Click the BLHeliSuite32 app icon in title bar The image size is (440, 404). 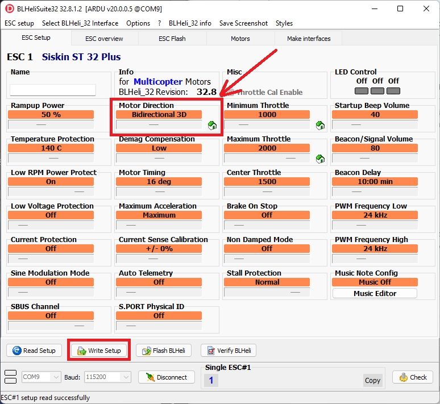point(9,9)
